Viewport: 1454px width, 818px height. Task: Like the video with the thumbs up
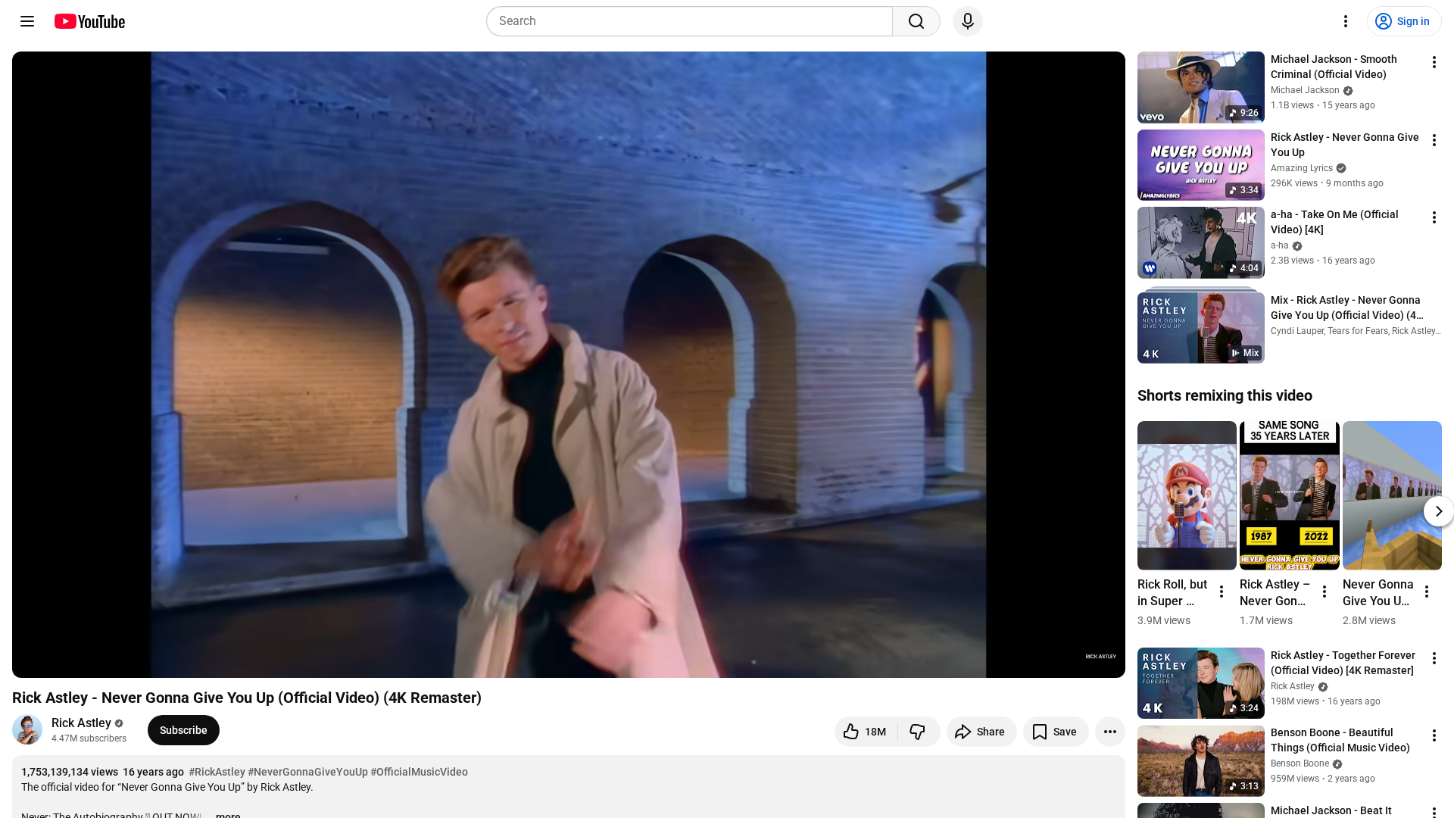[x=865, y=732]
